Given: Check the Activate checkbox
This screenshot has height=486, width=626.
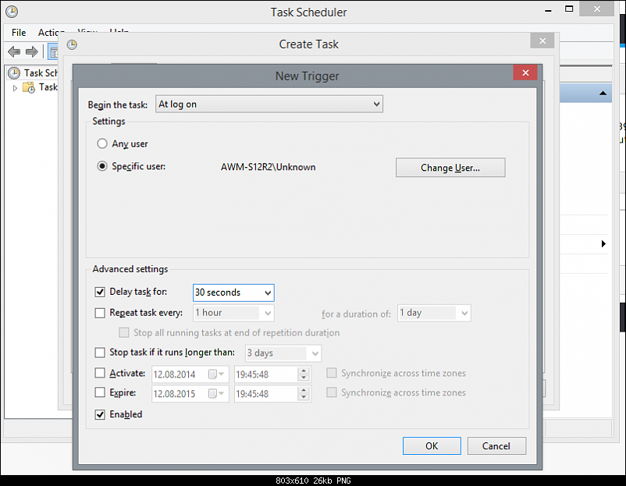Looking at the screenshot, I should pos(100,373).
